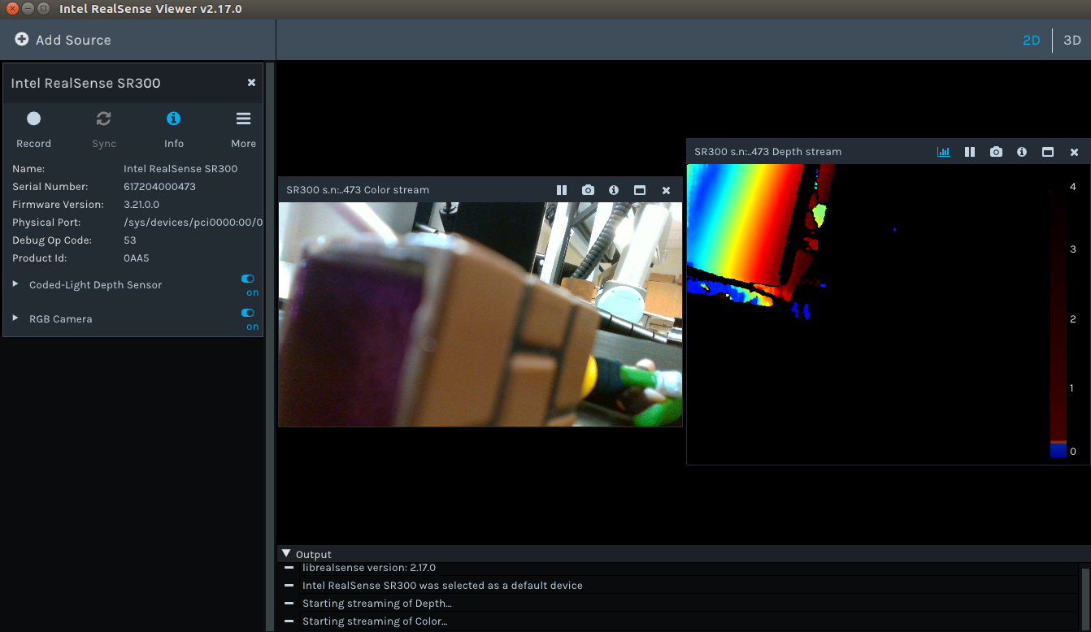Screen dimensions: 1091x632
Task: Take a snapshot of the Color stream
Action: pyautogui.click(x=588, y=190)
